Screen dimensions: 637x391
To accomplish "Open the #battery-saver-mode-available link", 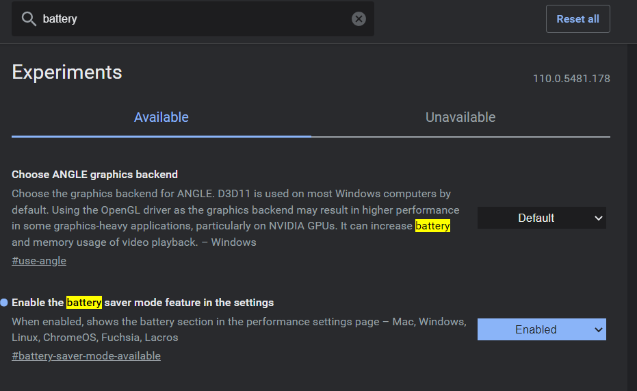I will click(x=86, y=355).
